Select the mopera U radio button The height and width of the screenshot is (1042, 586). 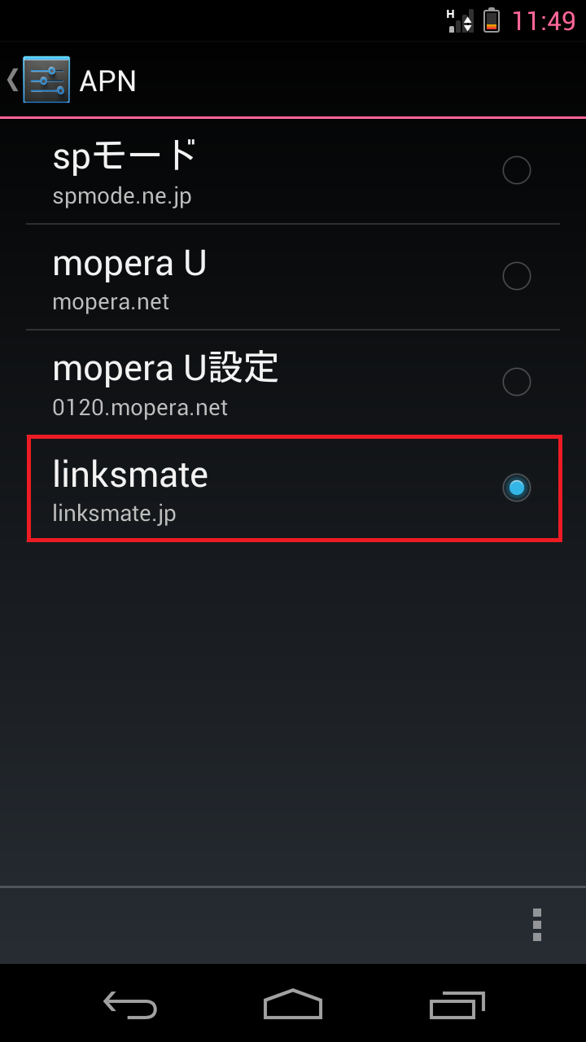pos(517,276)
